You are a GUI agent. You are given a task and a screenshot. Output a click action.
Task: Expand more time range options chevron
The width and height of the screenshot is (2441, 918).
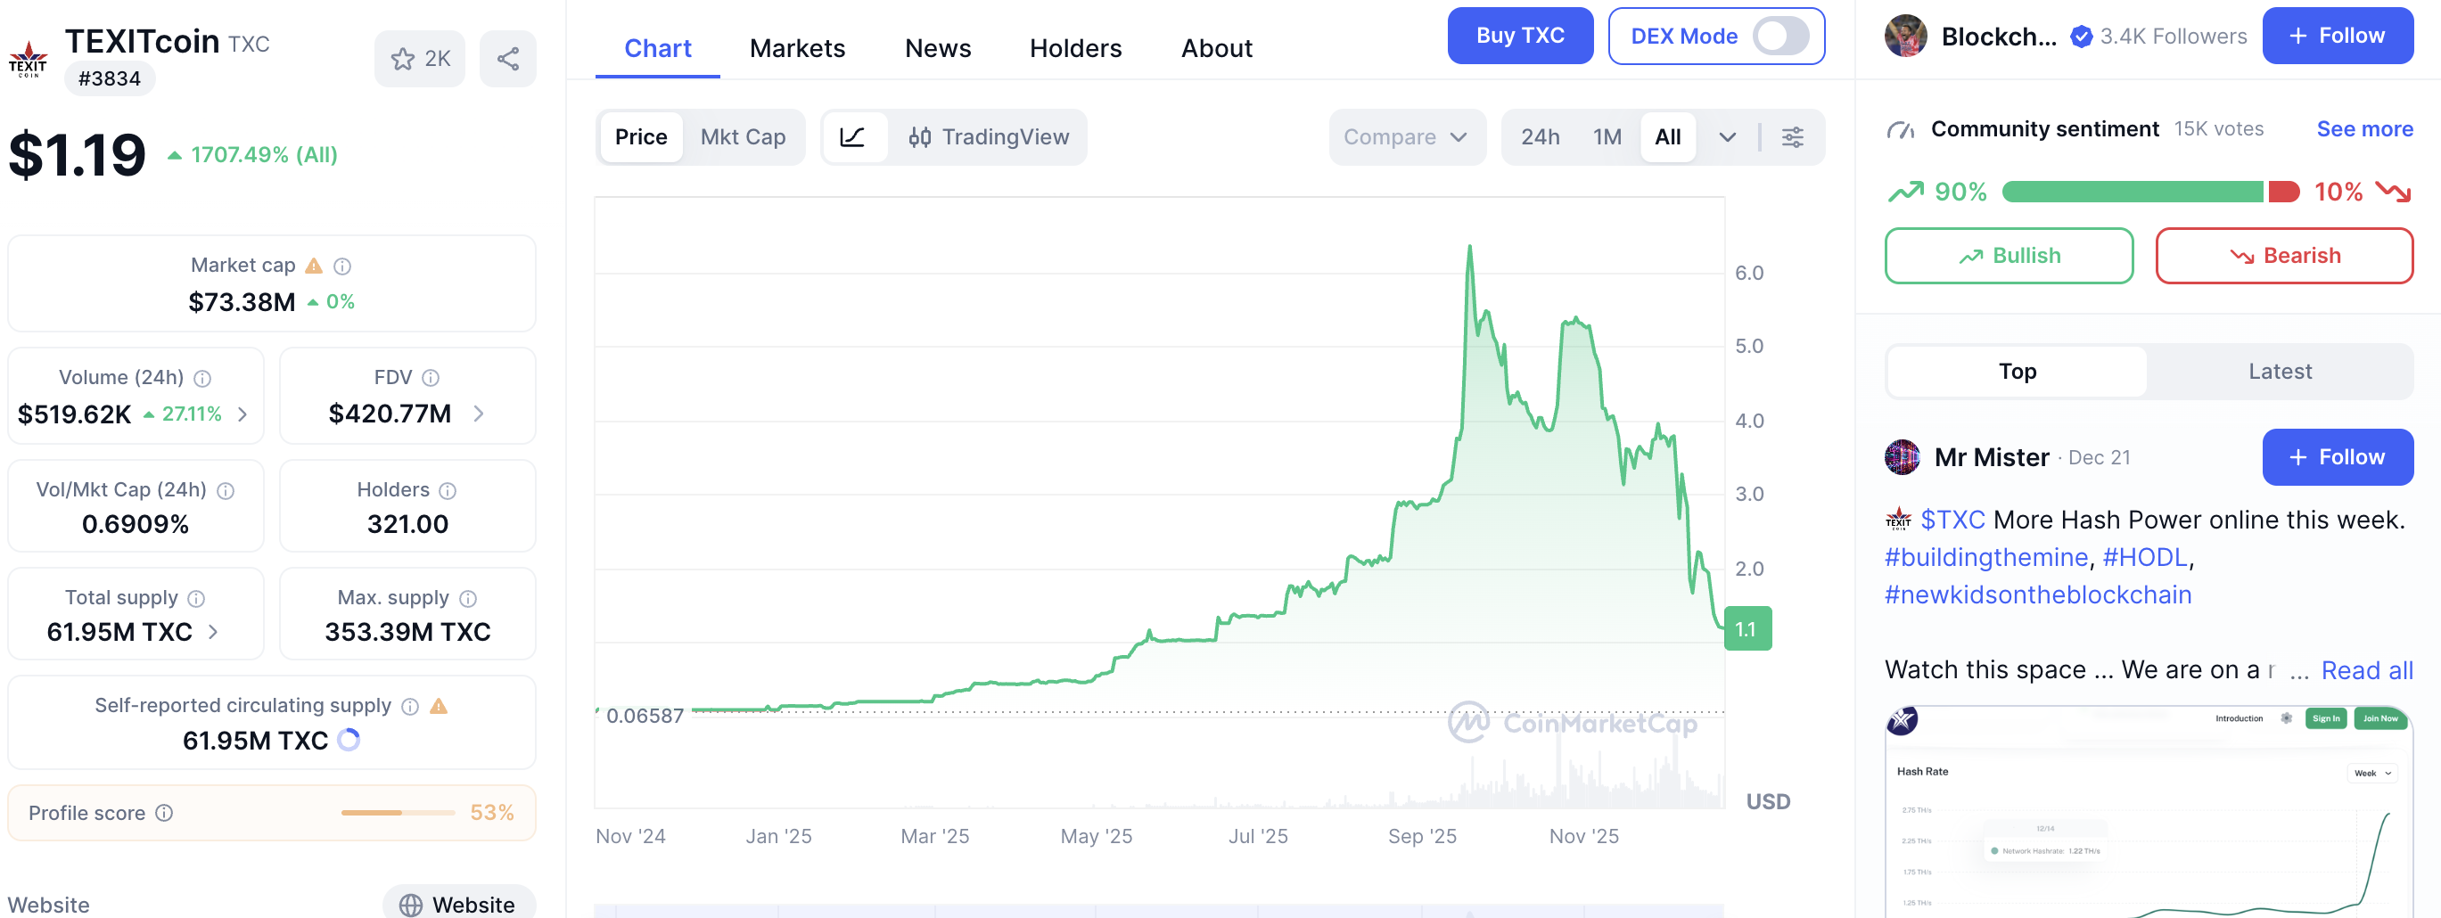[x=1728, y=137]
